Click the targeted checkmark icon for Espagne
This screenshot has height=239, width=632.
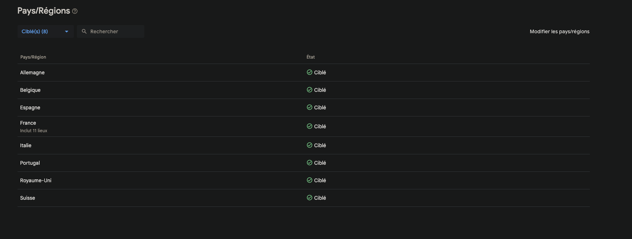tap(309, 107)
